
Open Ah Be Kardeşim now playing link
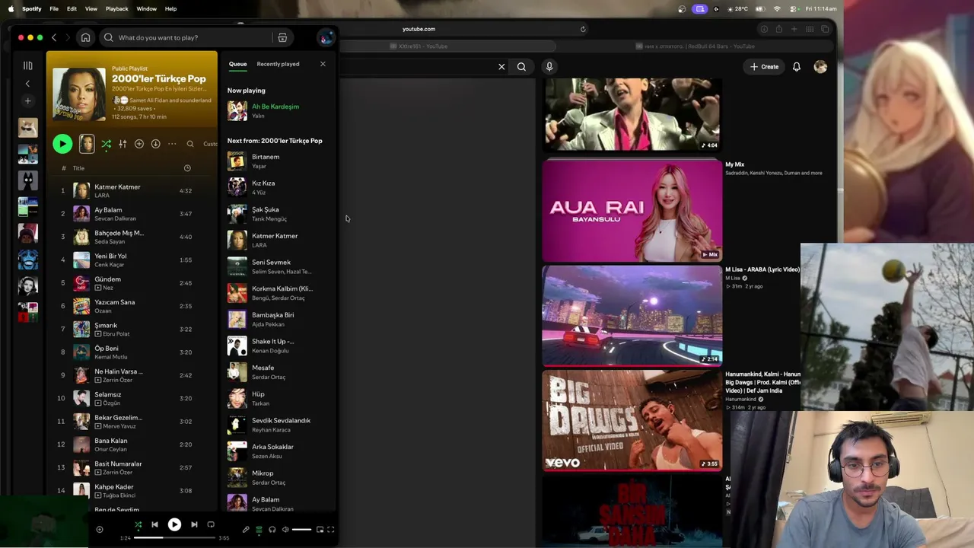tap(275, 107)
